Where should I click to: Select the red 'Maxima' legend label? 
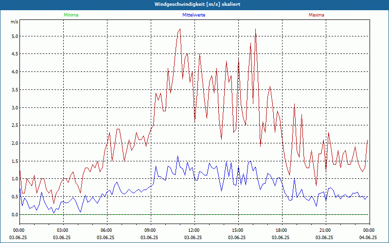[x=317, y=15]
